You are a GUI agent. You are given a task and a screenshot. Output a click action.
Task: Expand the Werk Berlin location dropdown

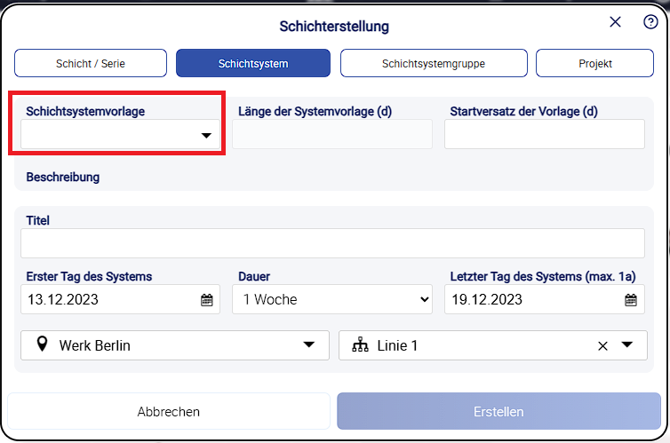pyautogui.click(x=309, y=345)
